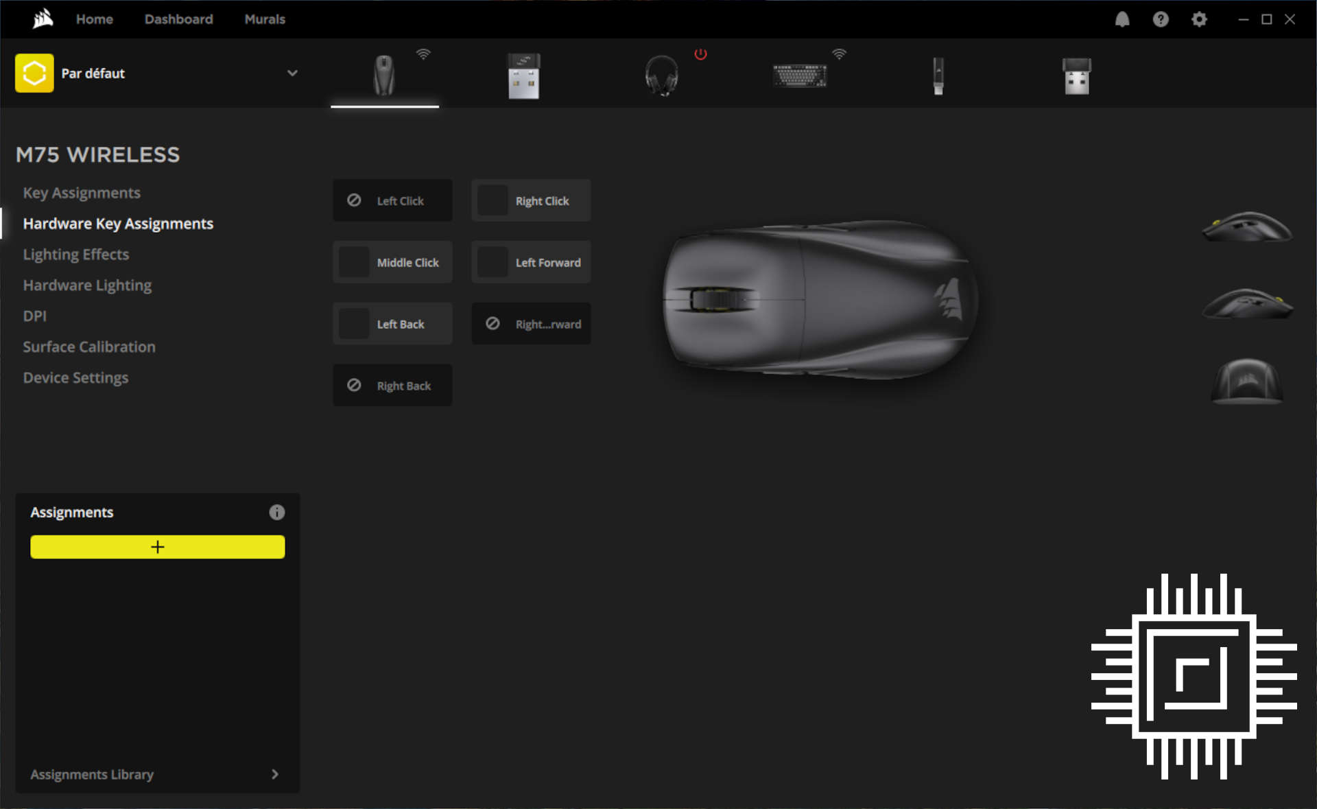The image size is (1317, 809).
Task: Open the DPI settings page
Action: 35,316
